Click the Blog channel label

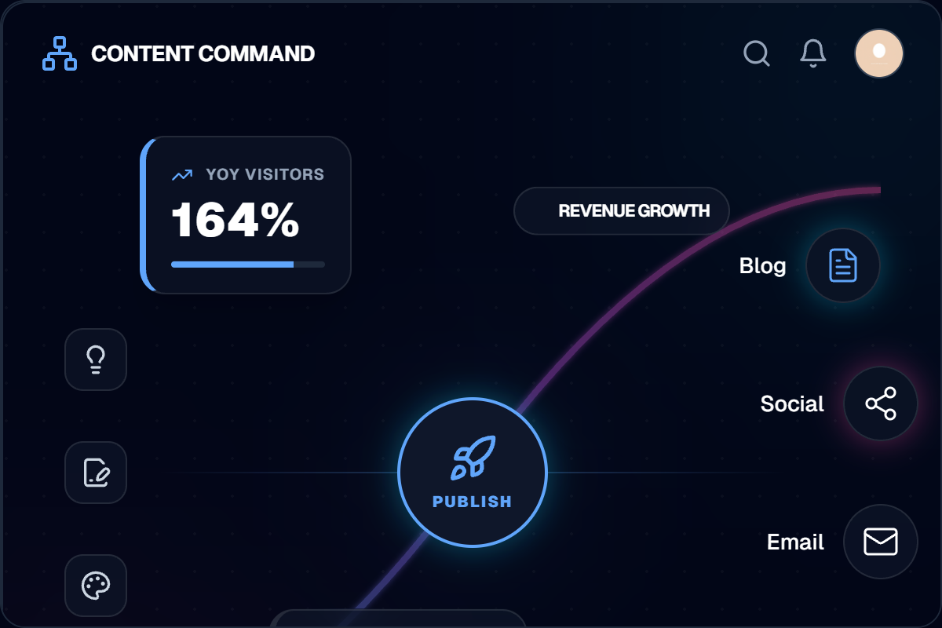(762, 265)
